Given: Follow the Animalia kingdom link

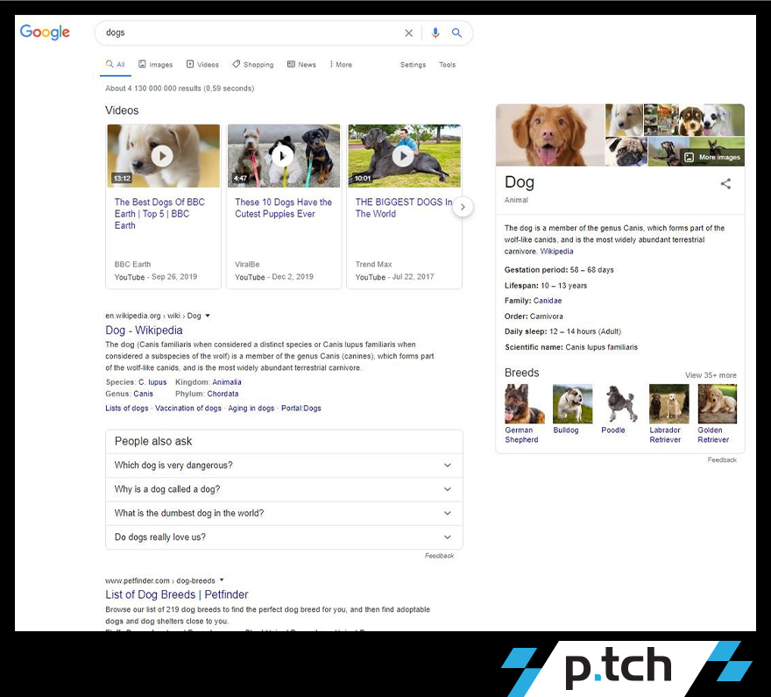Looking at the screenshot, I should (x=227, y=382).
